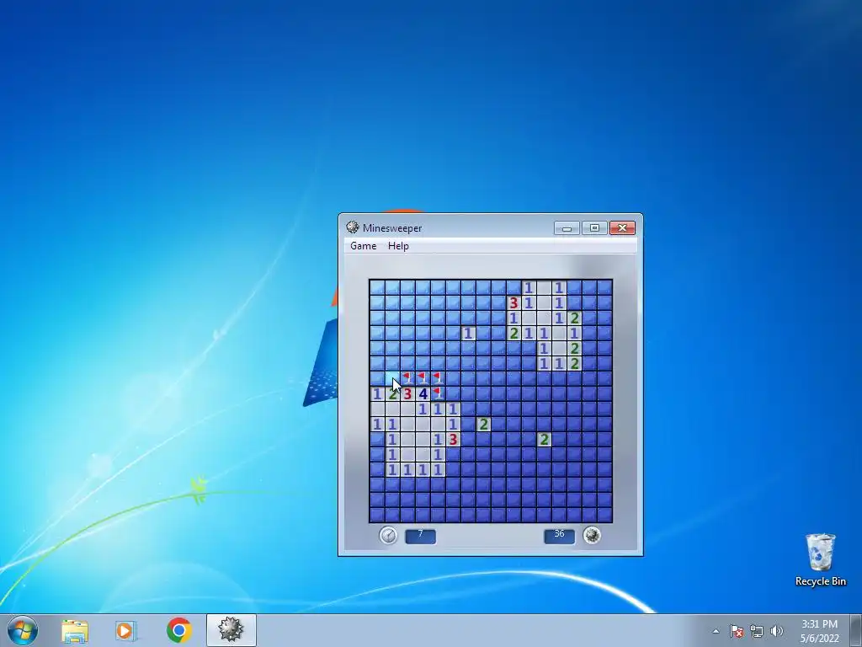The width and height of the screenshot is (862, 647).
Task: Click the network tray icon
Action: coord(757,631)
